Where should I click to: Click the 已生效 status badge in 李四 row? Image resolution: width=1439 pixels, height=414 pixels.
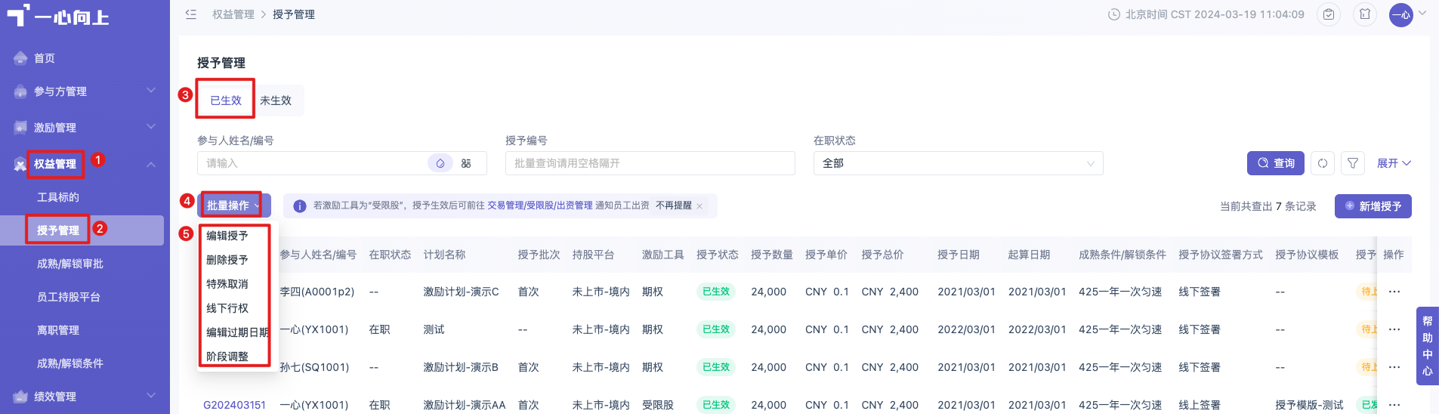[716, 292]
